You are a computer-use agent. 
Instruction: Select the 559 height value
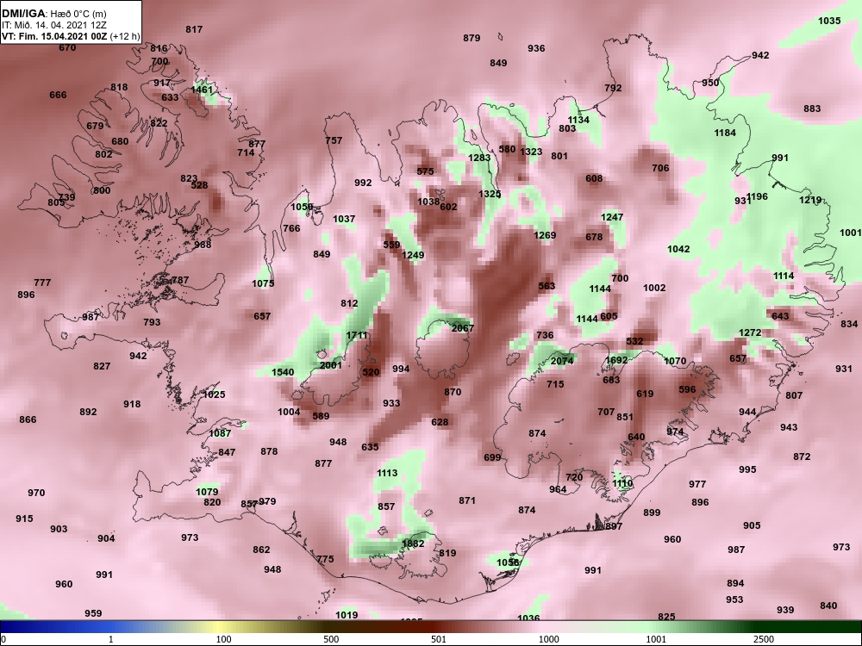tap(391, 245)
